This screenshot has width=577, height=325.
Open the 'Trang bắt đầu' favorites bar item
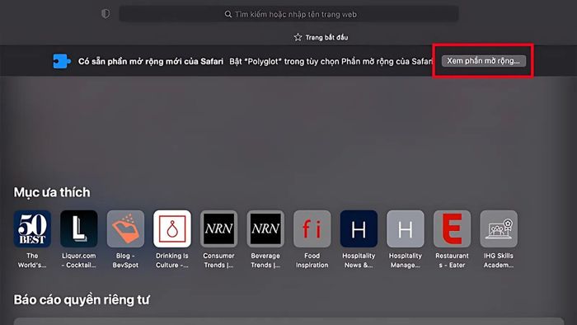point(321,37)
